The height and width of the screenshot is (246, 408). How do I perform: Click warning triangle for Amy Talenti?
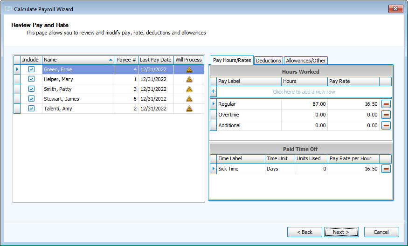click(189, 109)
